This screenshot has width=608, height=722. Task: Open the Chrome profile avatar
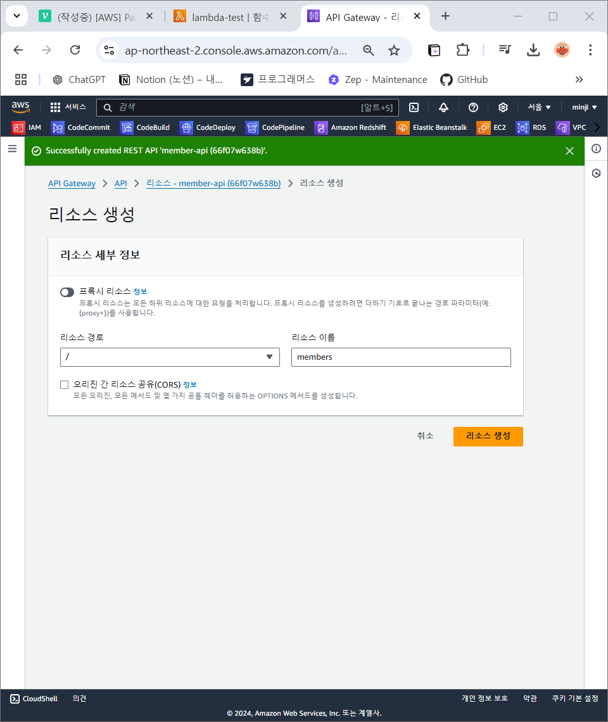tap(562, 50)
